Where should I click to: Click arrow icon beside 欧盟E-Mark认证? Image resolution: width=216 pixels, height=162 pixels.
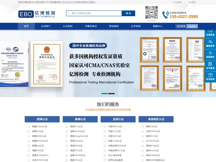click(x=29, y=127)
